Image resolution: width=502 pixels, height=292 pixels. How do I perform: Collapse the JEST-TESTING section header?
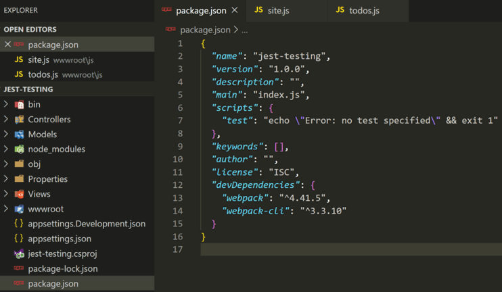(77, 89)
